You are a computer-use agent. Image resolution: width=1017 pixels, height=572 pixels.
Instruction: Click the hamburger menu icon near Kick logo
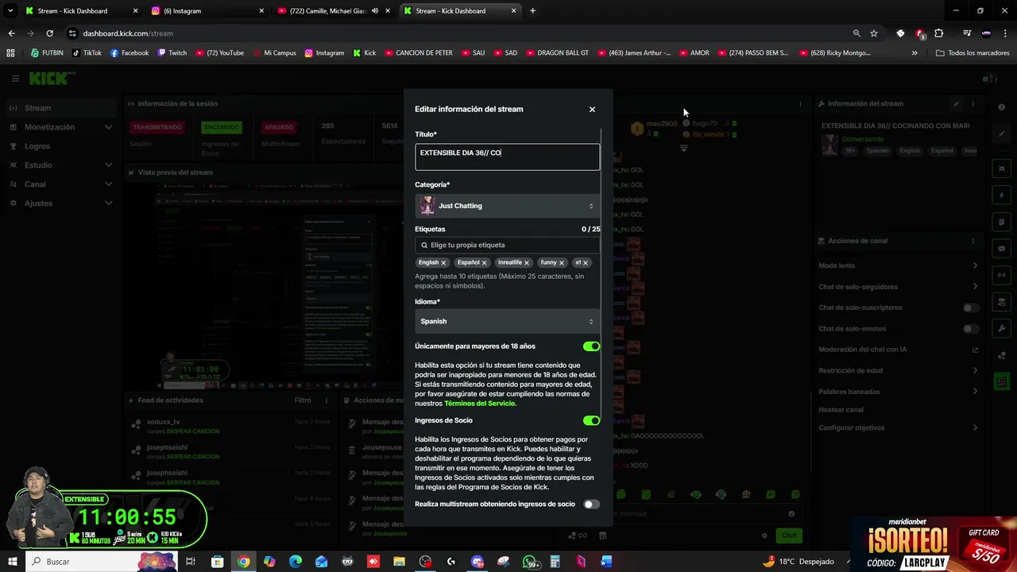click(x=15, y=79)
